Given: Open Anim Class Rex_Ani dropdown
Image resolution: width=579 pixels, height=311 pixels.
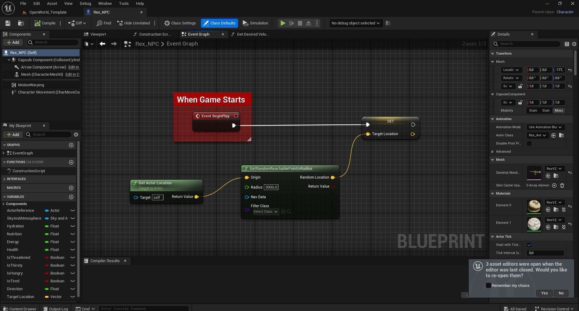Looking at the screenshot, I should click(x=537, y=135).
